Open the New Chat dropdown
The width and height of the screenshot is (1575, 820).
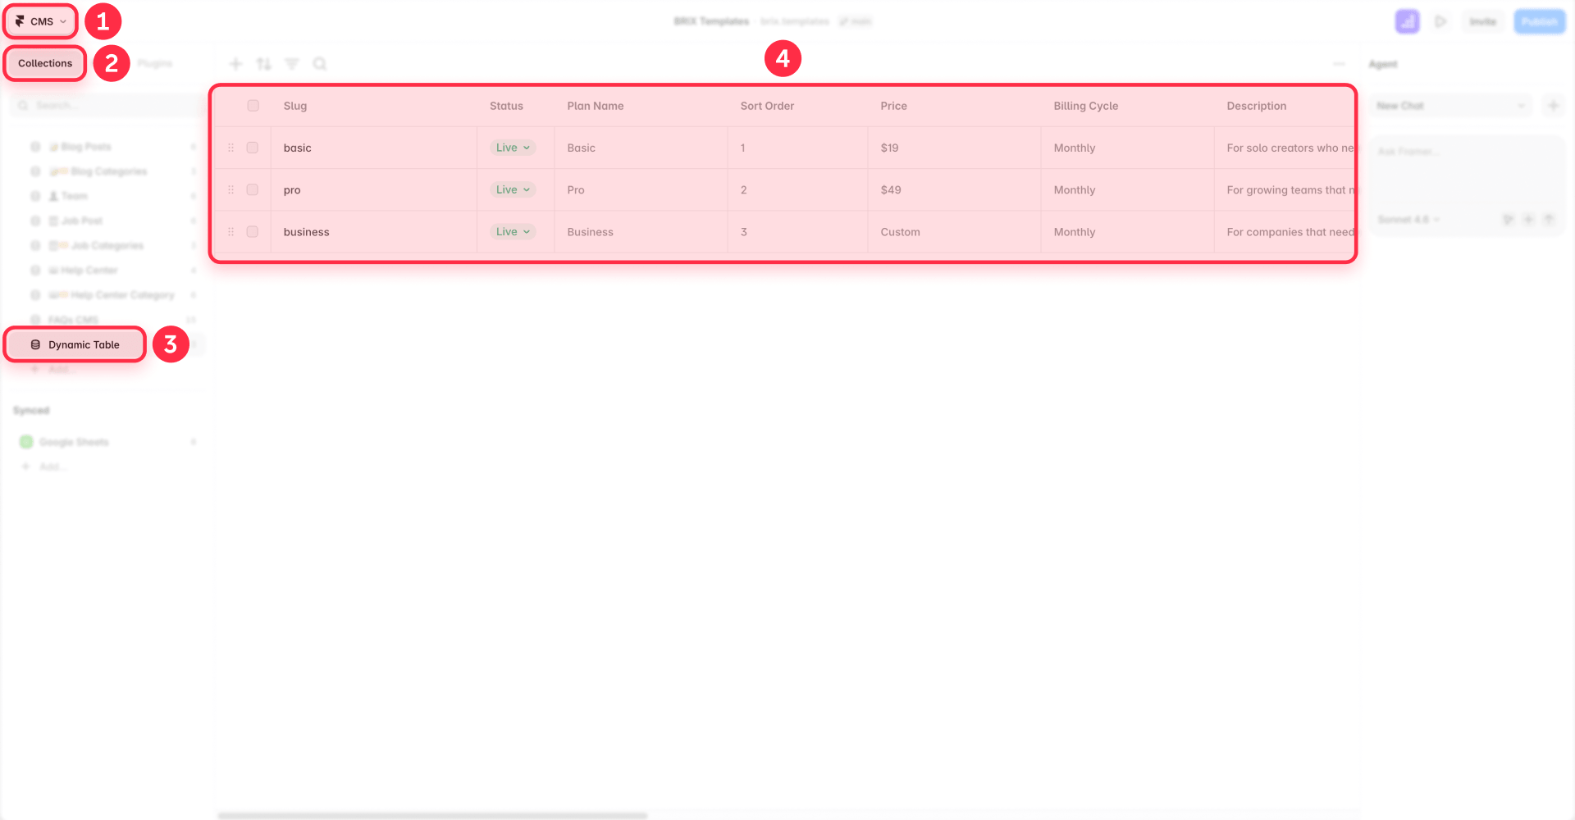coord(1450,106)
